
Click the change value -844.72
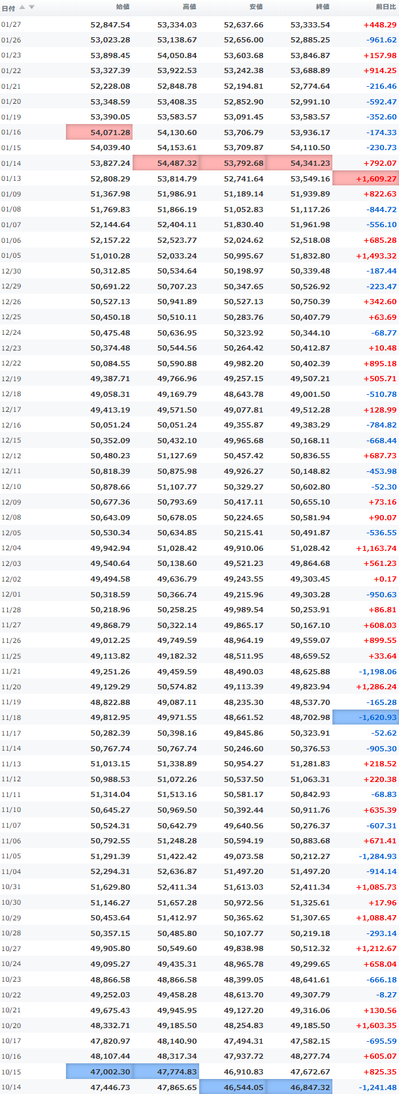381,210
